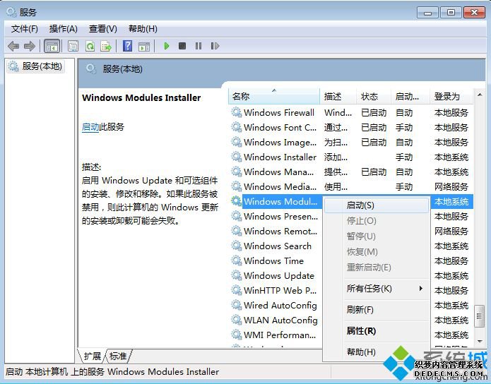Sort by the 描述 column header
This screenshot has height=384, width=491.
(338, 97)
